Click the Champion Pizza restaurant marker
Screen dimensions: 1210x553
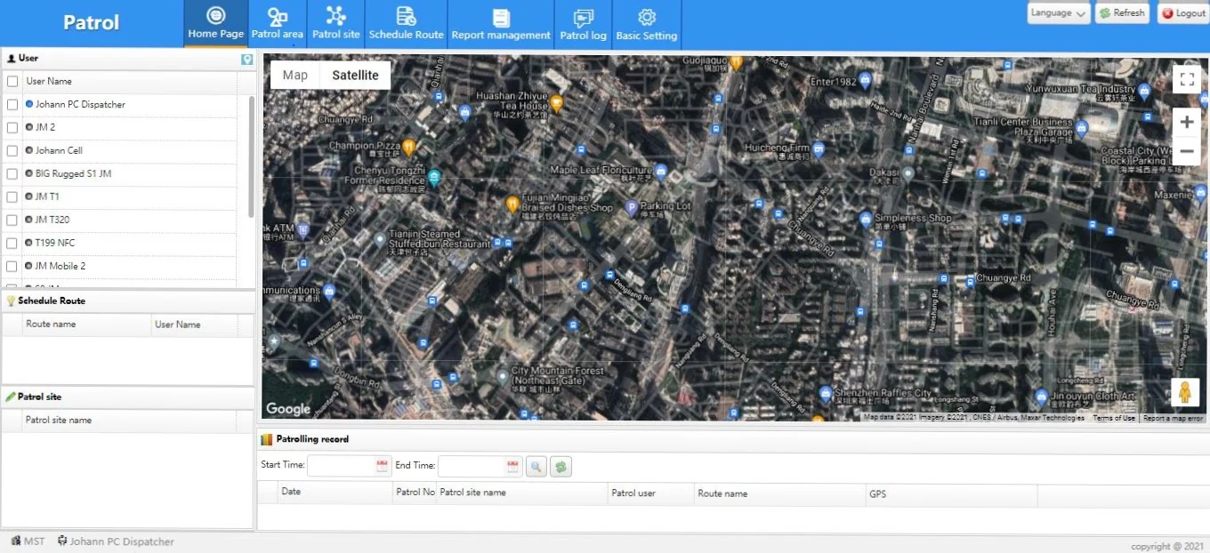pos(409,147)
